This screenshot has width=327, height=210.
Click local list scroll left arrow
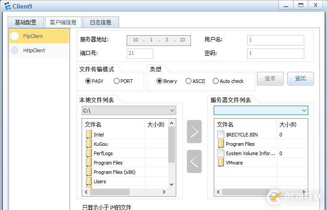pyautogui.click(x=86, y=192)
